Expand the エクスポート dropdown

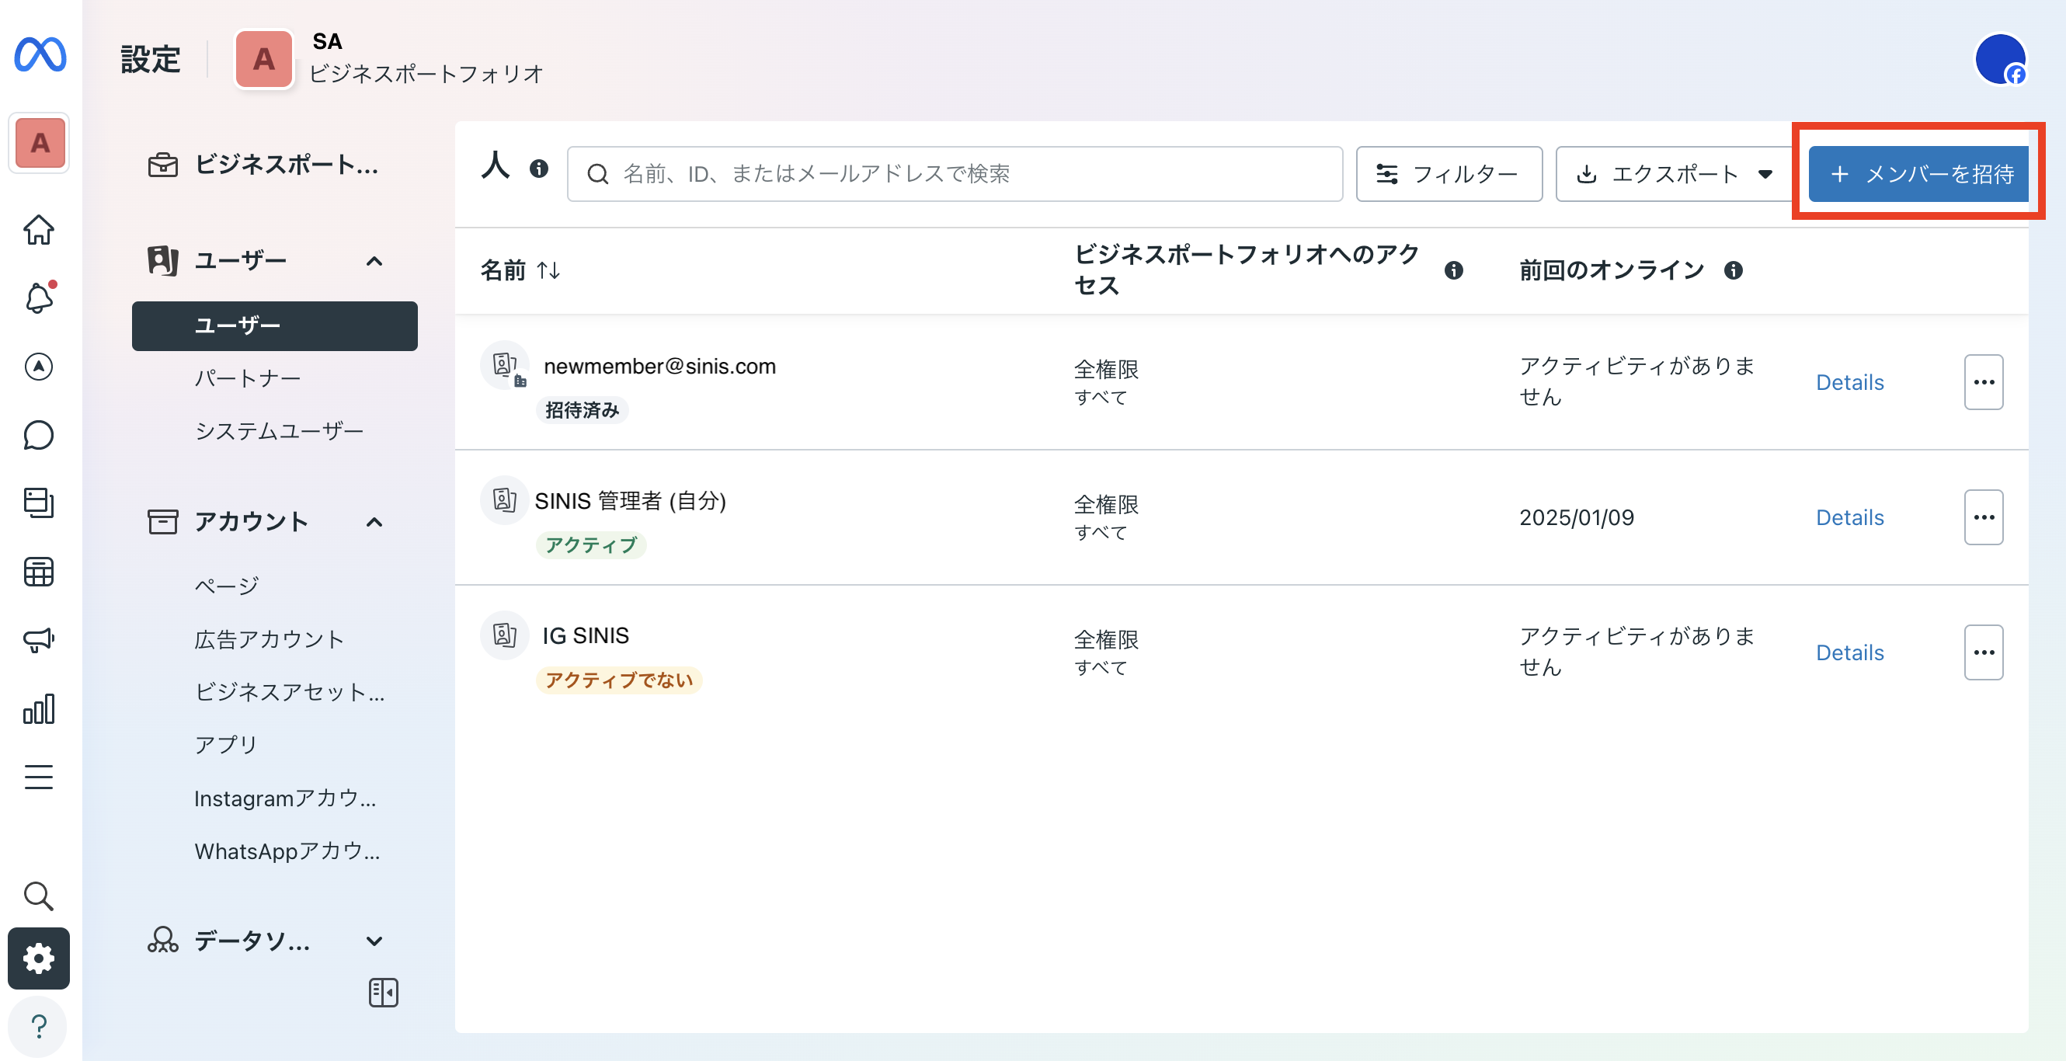(x=1765, y=174)
